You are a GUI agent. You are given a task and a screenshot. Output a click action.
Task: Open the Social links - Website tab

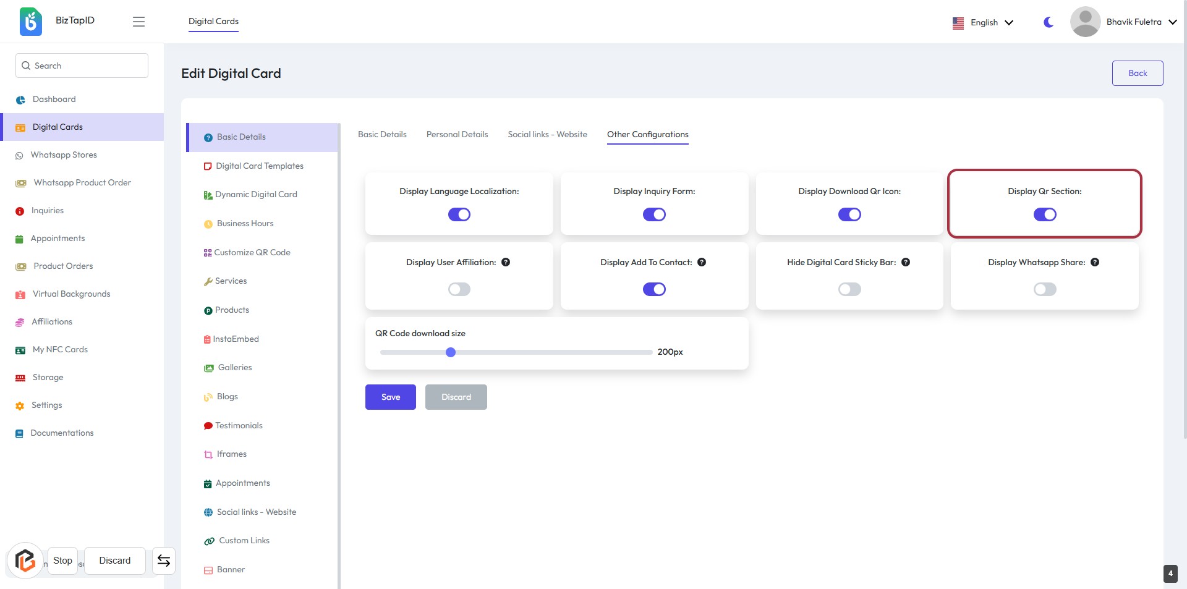547,134
